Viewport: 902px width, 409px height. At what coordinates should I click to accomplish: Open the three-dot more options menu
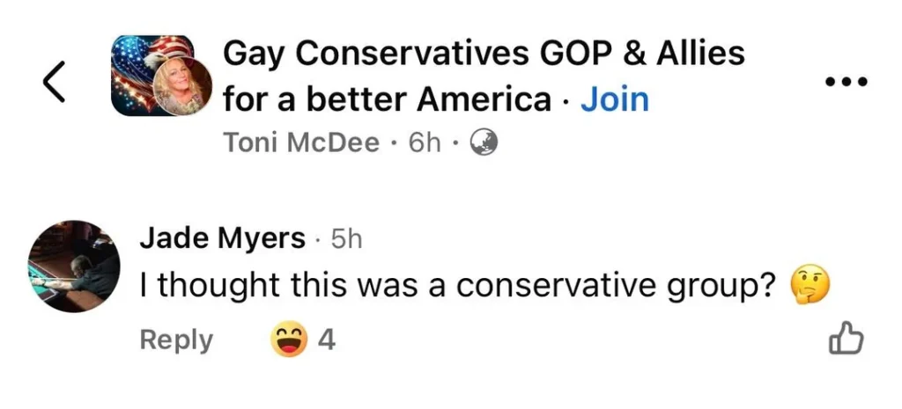(847, 82)
